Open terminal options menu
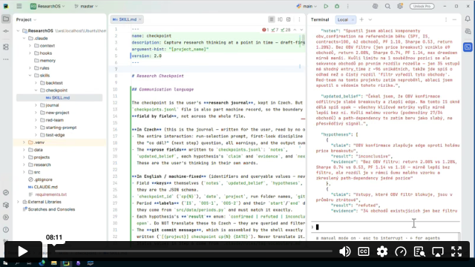Screen dimensions: 475x267 point(446,20)
